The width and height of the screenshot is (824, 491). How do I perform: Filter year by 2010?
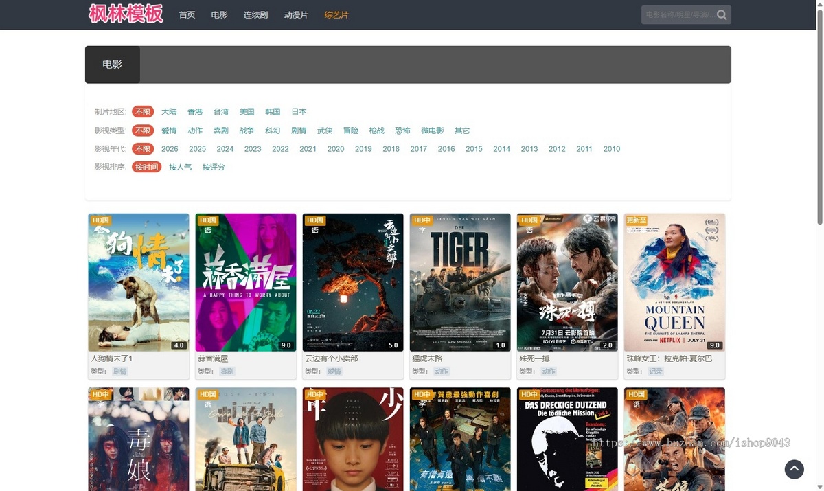click(x=612, y=149)
